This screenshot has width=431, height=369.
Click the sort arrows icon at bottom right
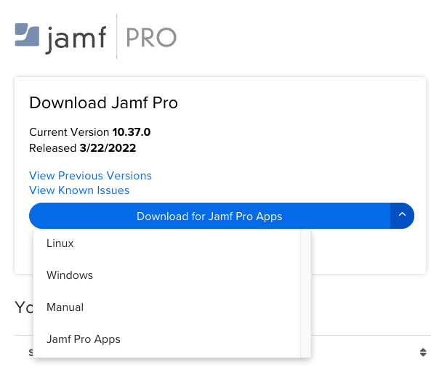pos(423,352)
